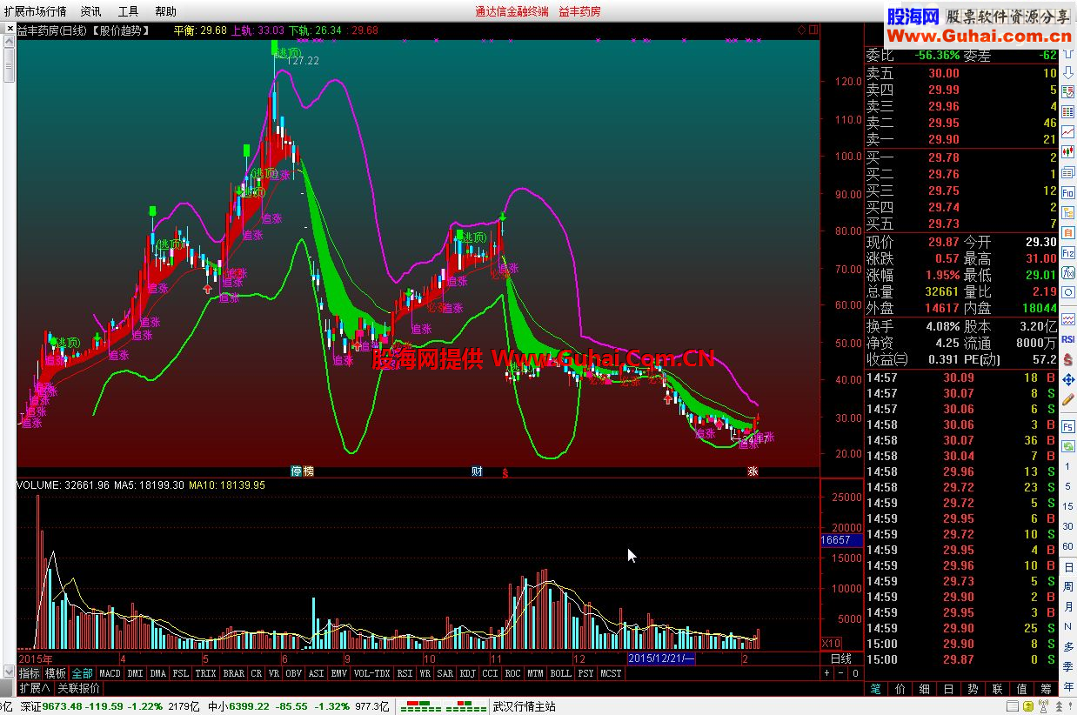
Task: Select the MACD indicator tab
Action: pyautogui.click(x=110, y=673)
